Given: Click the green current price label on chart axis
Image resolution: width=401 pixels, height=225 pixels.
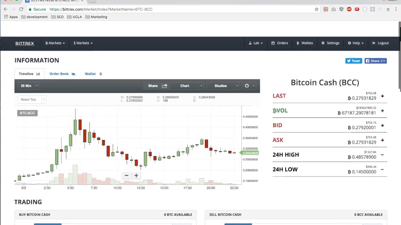Looking at the screenshot, I should pyautogui.click(x=249, y=153).
